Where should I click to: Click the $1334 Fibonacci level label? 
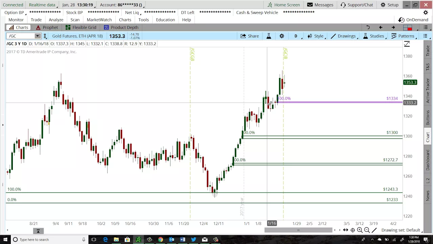[392, 99]
